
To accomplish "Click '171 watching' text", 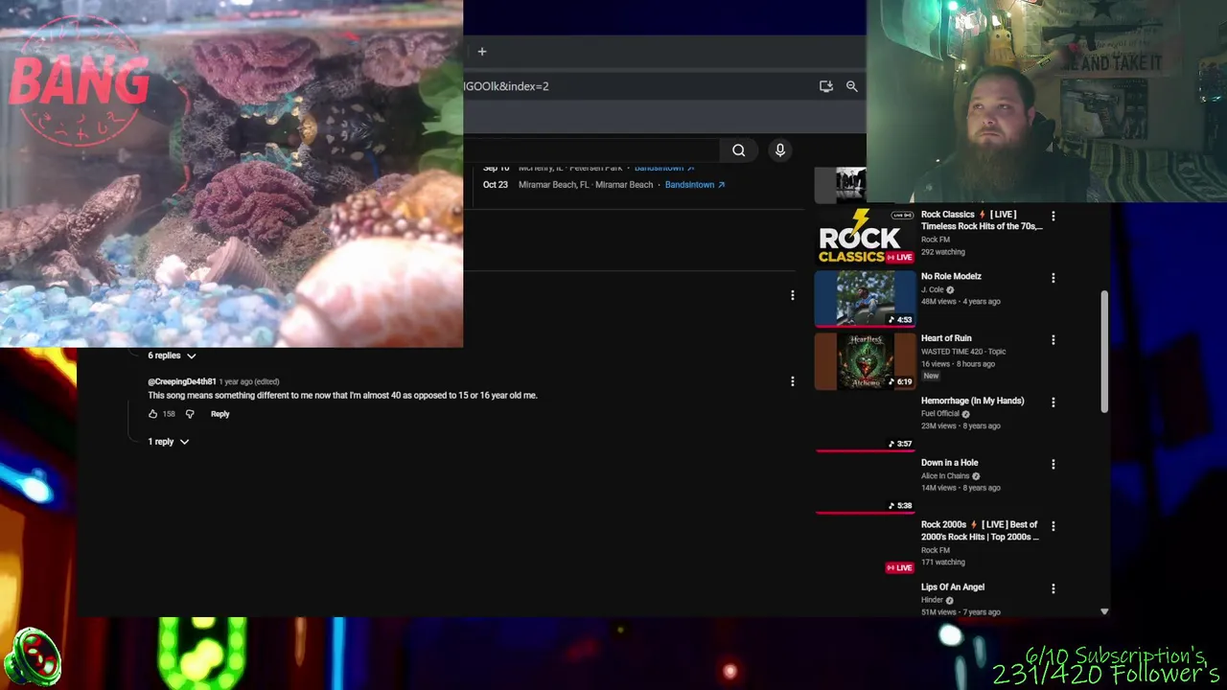I will pos(943,563).
